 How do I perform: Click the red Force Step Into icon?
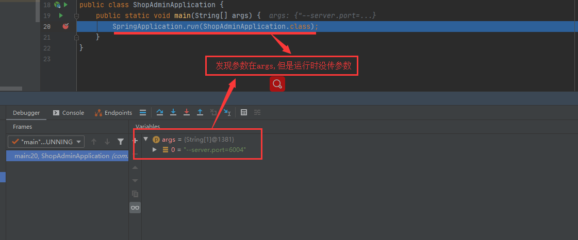[x=187, y=112]
